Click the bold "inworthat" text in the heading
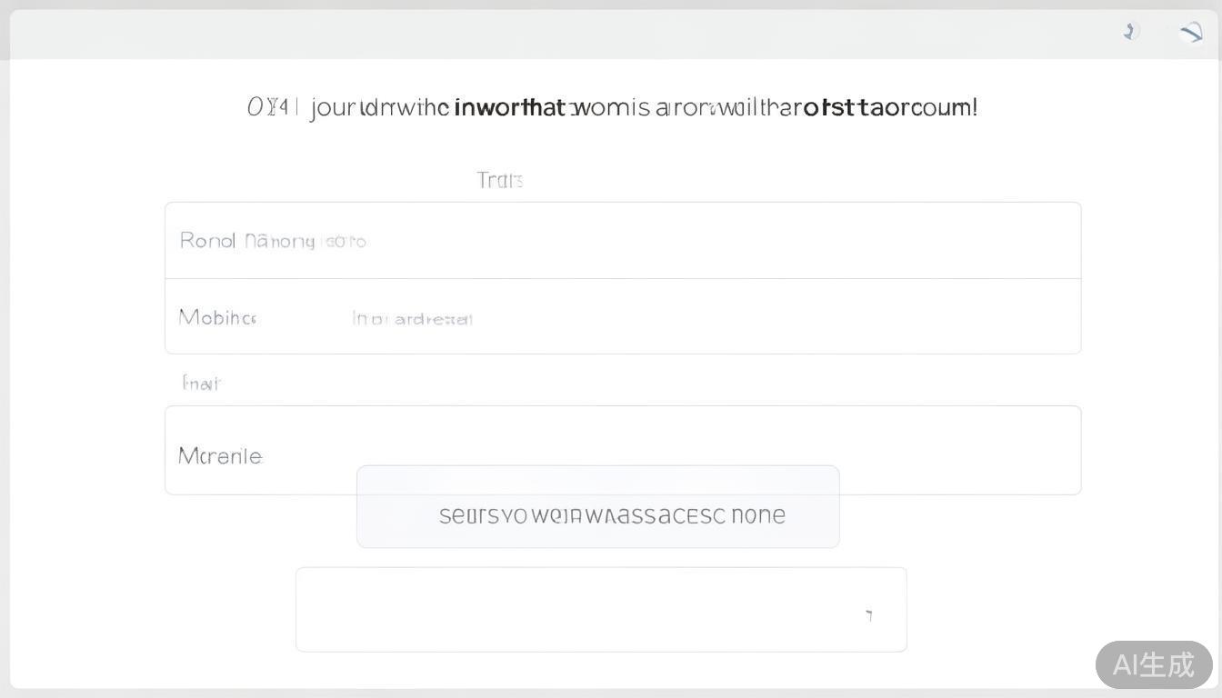The height and width of the screenshot is (698, 1222). (x=509, y=108)
